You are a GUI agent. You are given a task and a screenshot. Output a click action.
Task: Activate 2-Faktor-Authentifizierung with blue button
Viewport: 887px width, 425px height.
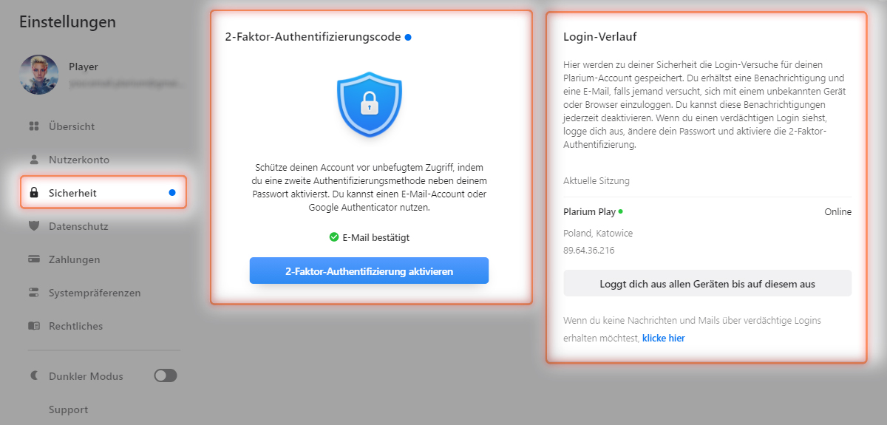point(369,271)
